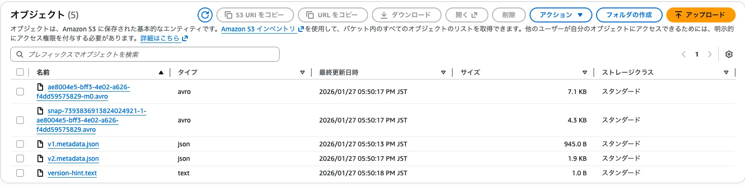The width and height of the screenshot is (745, 187).
Task: Check the box for v2.metadata.json
Action: pyautogui.click(x=20, y=158)
